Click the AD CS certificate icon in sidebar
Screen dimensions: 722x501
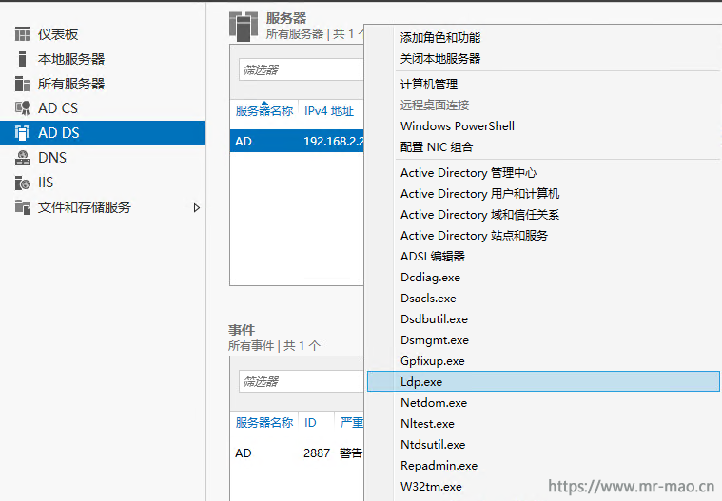coord(23,108)
